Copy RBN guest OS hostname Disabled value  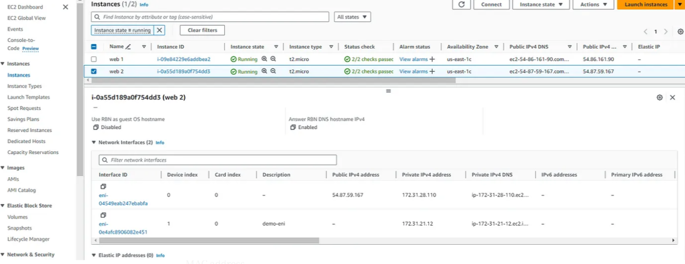tap(96, 127)
